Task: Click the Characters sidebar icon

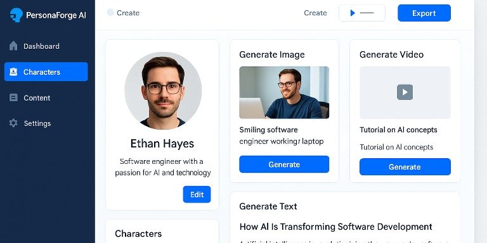Action: click(x=13, y=72)
